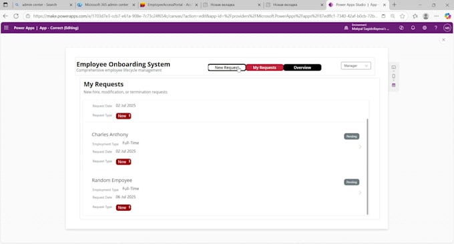Select the browser window size preview icon

coord(393,85)
